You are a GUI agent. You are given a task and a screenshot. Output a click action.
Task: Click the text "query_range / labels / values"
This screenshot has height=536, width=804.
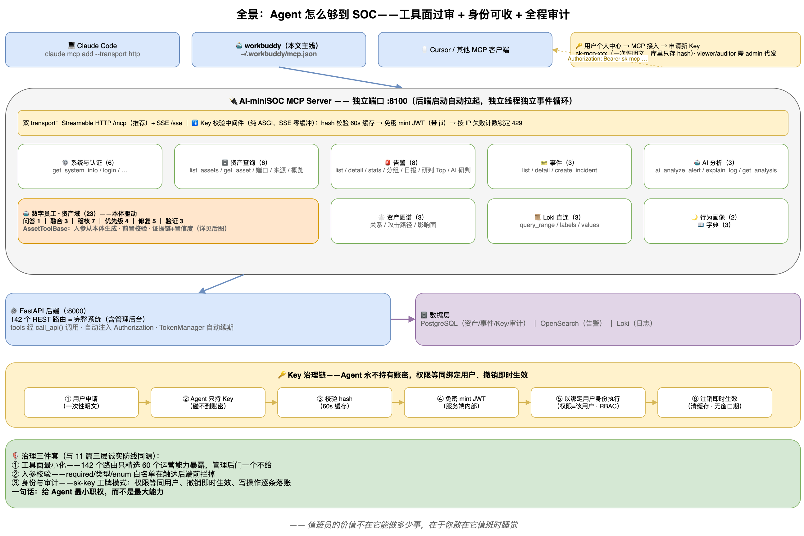[560, 225]
